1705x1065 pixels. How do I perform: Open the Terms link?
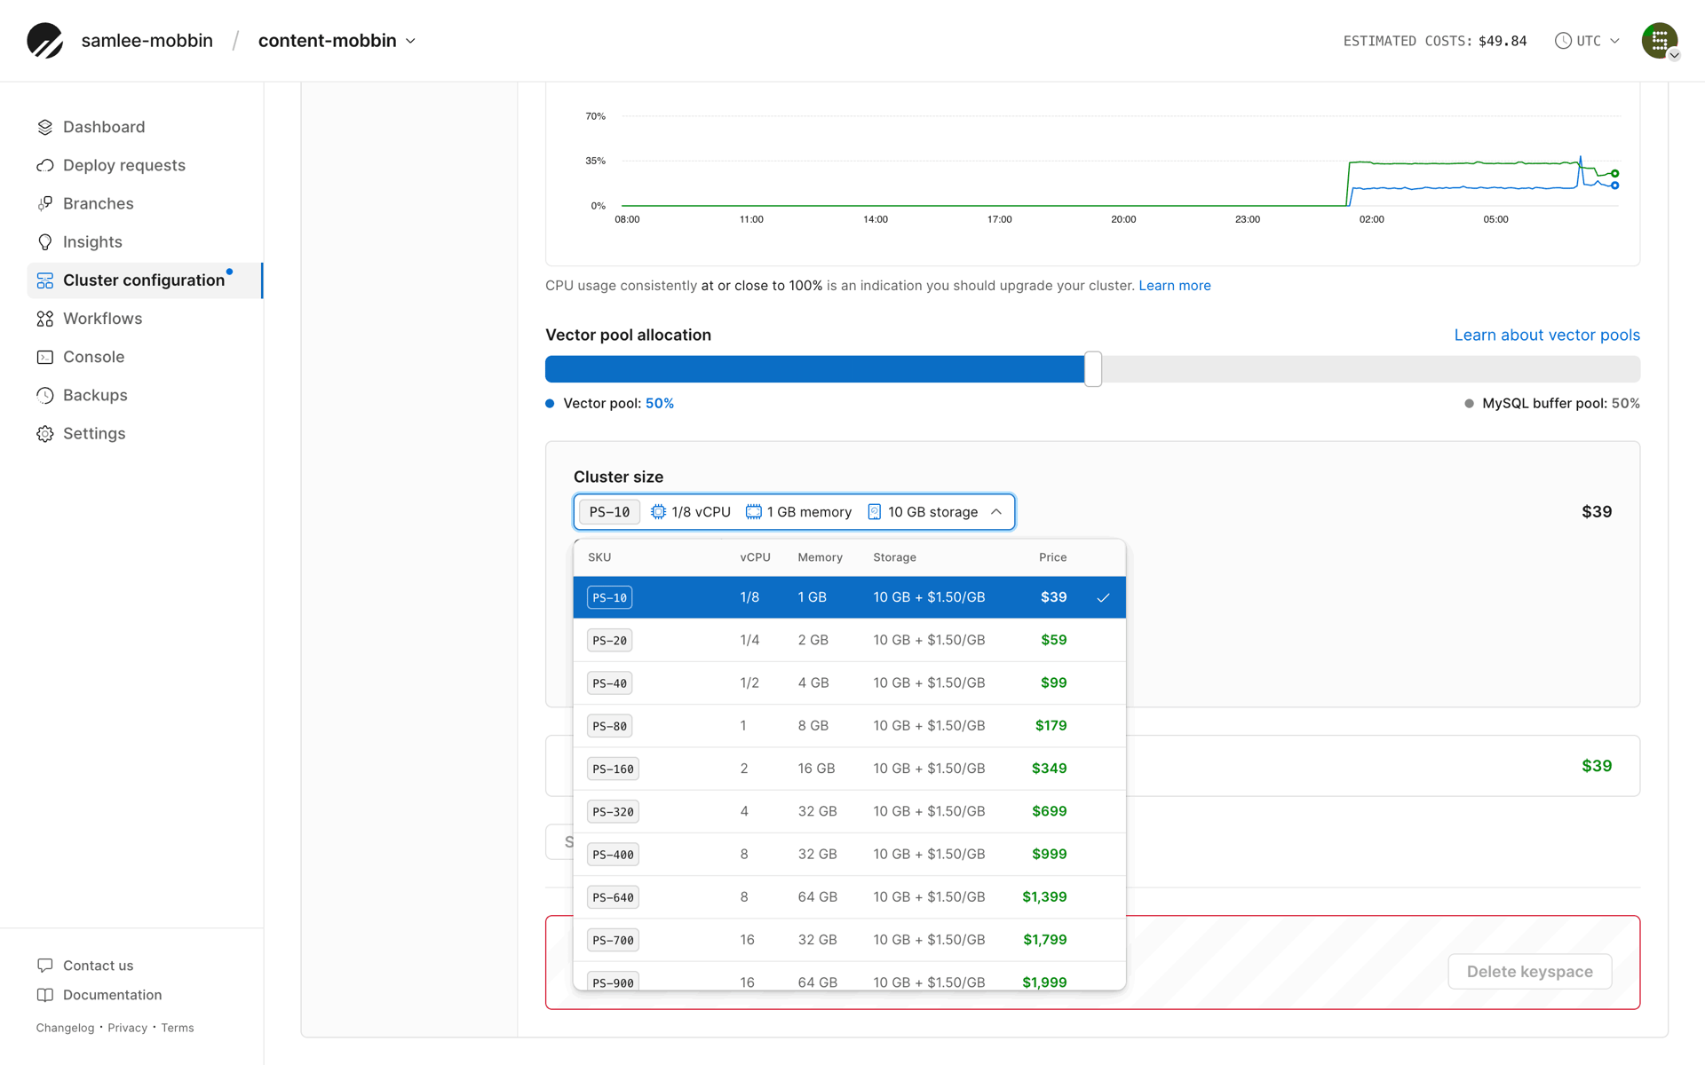(x=177, y=1028)
